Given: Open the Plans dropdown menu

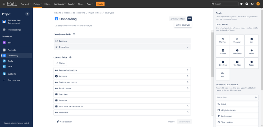Looking at the screenshot, I should (x=81, y=4).
